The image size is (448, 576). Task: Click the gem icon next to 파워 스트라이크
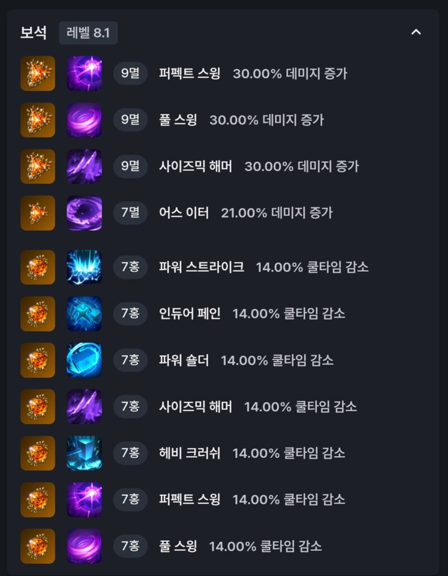38,267
